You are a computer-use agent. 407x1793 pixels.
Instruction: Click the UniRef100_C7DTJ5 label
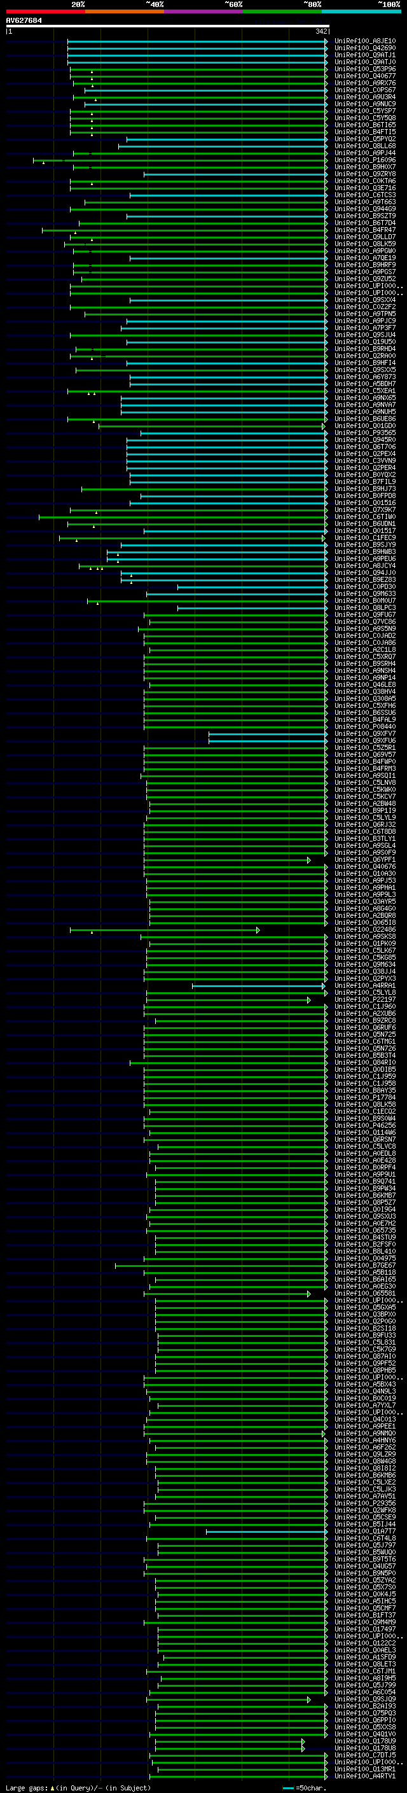(x=365, y=1755)
